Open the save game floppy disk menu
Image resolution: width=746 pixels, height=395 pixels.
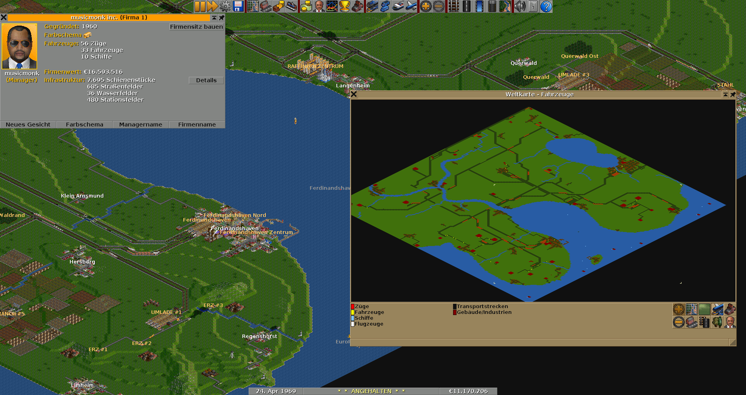tap(238, 6)
